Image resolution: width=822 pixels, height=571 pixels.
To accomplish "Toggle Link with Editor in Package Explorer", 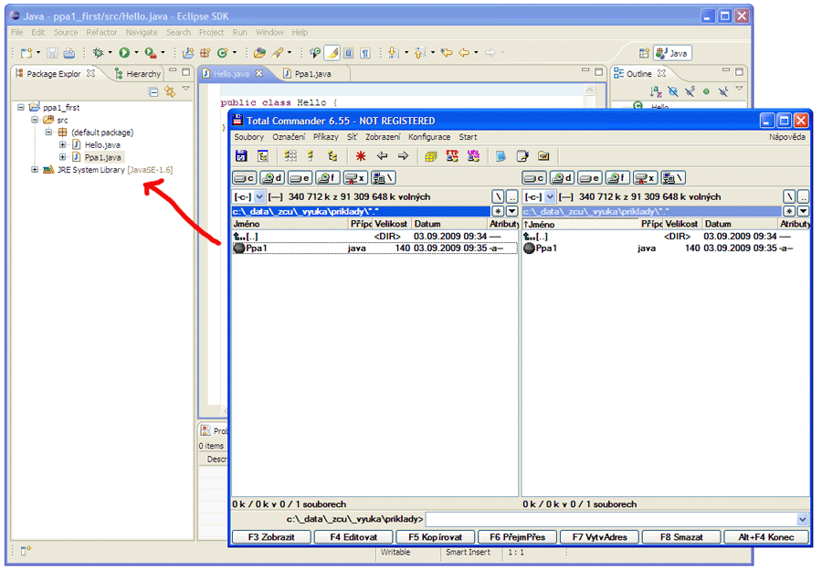I will coord(170,91).
